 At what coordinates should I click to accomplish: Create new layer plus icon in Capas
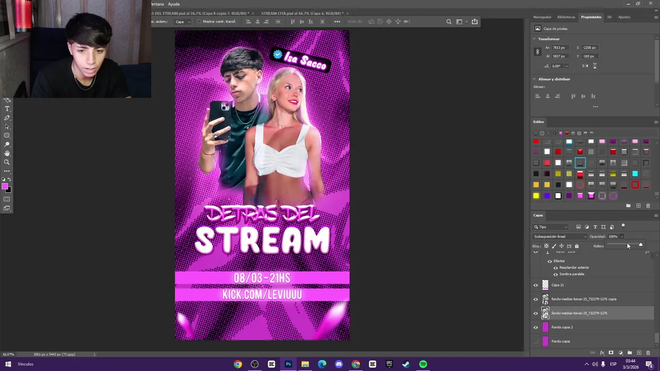(639, 353)
